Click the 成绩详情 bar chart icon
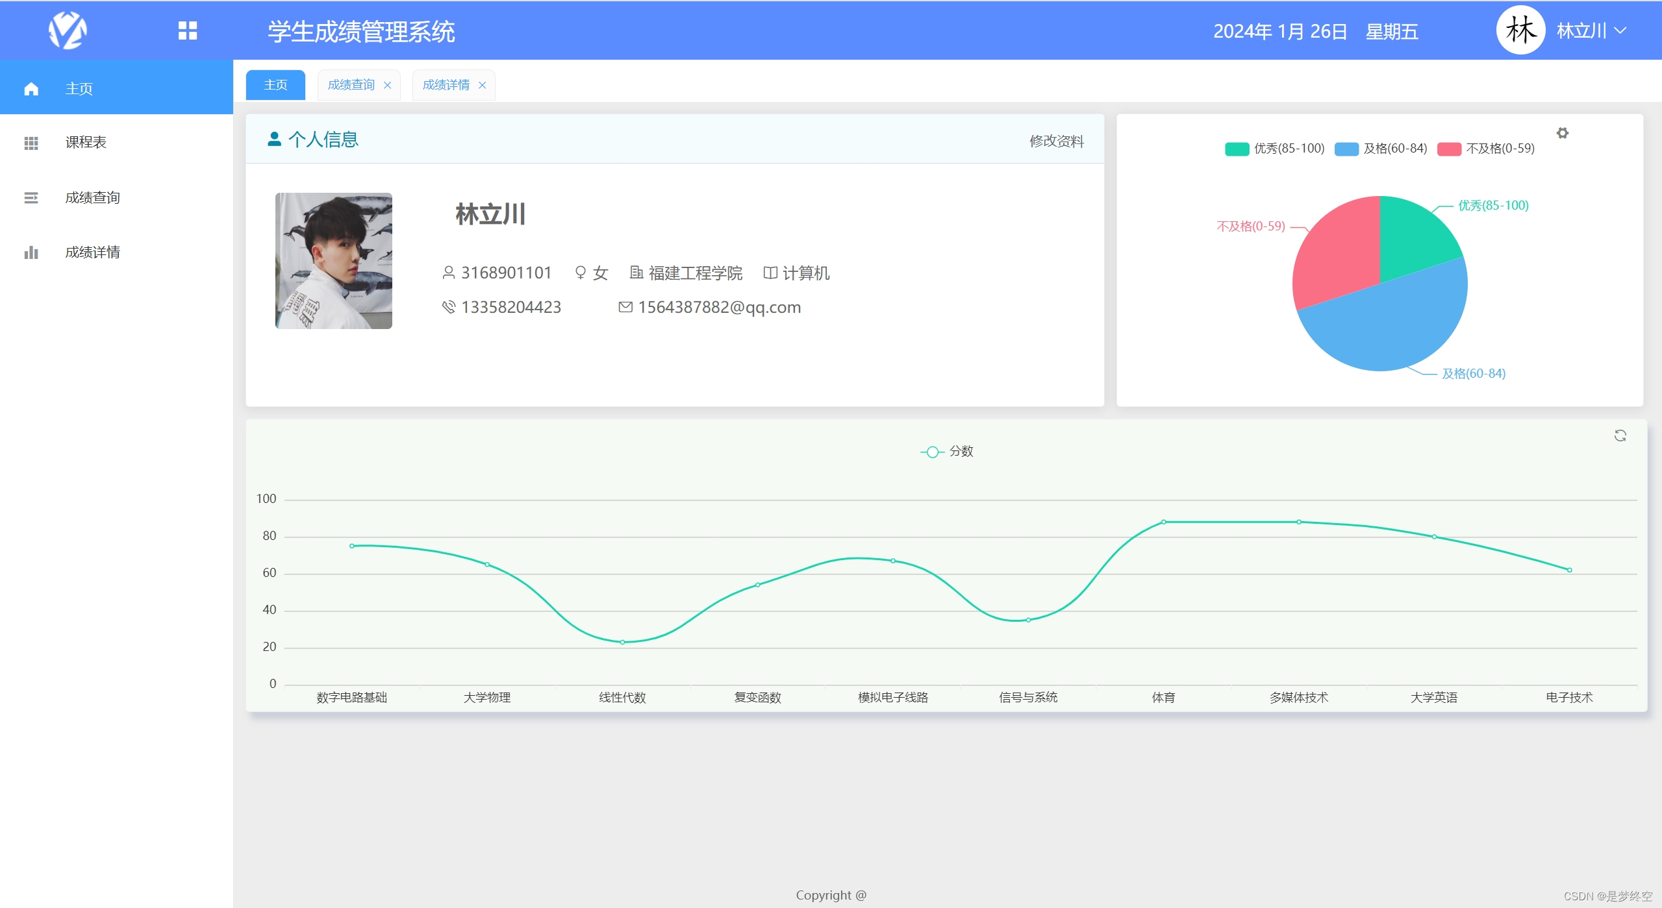 31,252
